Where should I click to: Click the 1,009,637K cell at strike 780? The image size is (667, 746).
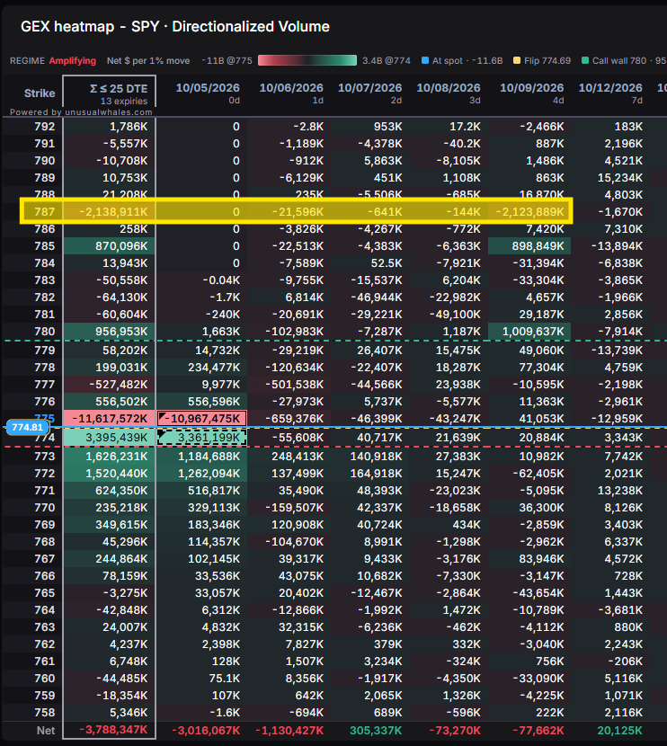click(x=529, y=332)
